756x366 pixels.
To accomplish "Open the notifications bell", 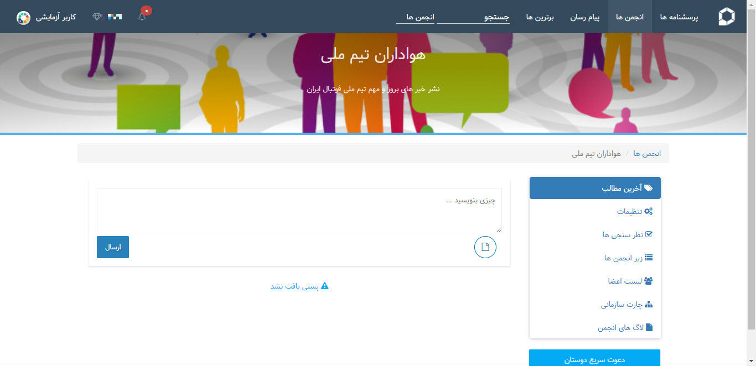I will pos(142,17).
